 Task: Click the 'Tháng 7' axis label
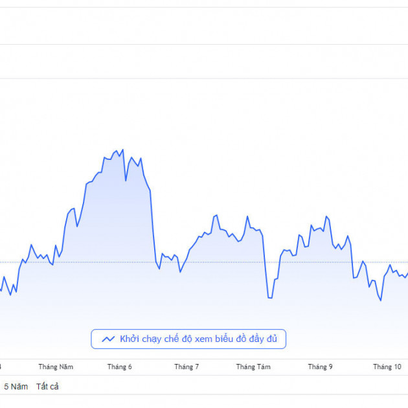(187, 367)
